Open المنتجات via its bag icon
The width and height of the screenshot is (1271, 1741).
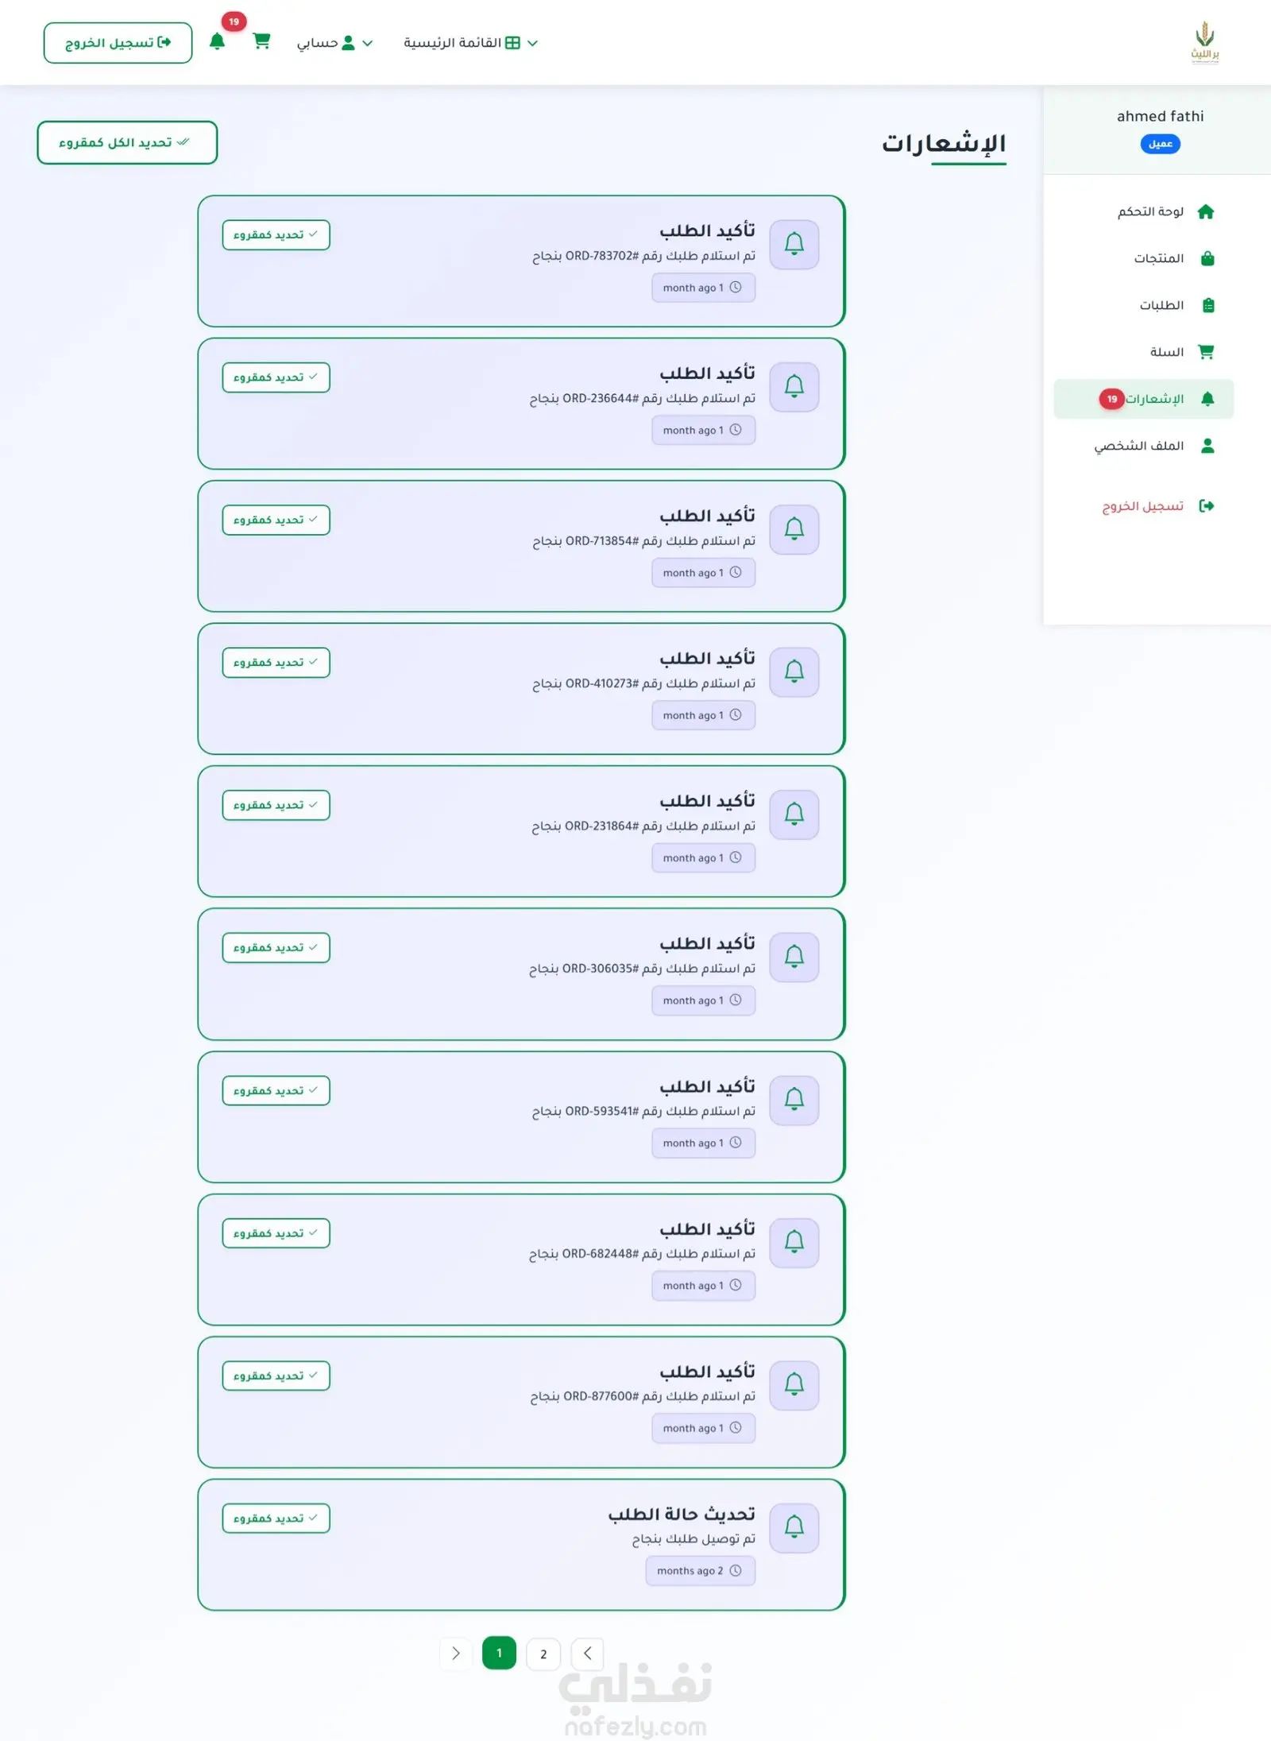pyautogui.click(x=1207, y=258)
